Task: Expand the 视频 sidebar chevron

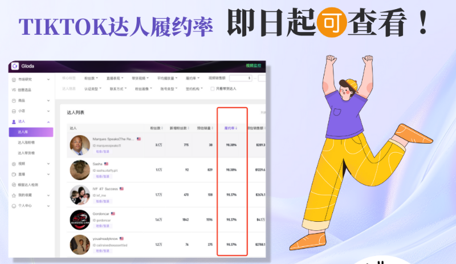Action: [x=48, y=164]
